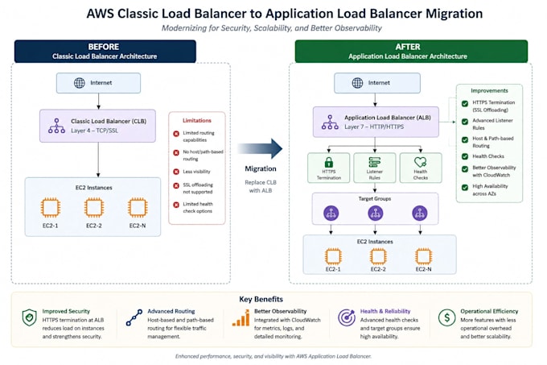
Task: Toggle the HTTPS Termination (SSL Offloading) green checkmark
Action: point(465,104)
